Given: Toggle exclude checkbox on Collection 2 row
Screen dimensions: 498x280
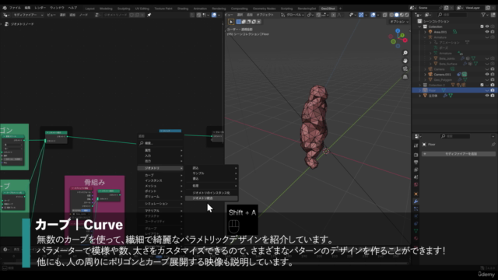Looking at the screenshot, I should [482, 85].
